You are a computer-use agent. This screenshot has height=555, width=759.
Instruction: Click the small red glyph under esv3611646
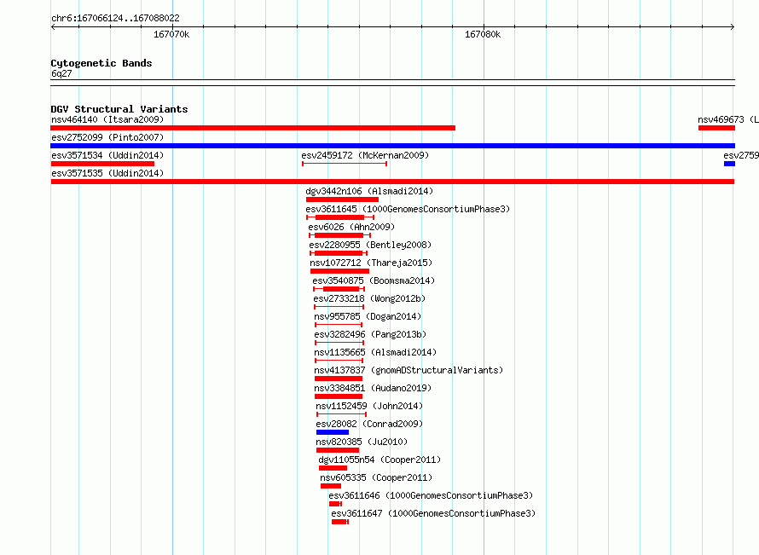[335, 504]
